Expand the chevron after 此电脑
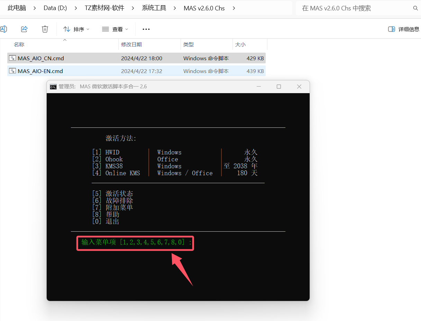Image resolution: width=421 pixels, height=321 pixels. tap(35, 8)
